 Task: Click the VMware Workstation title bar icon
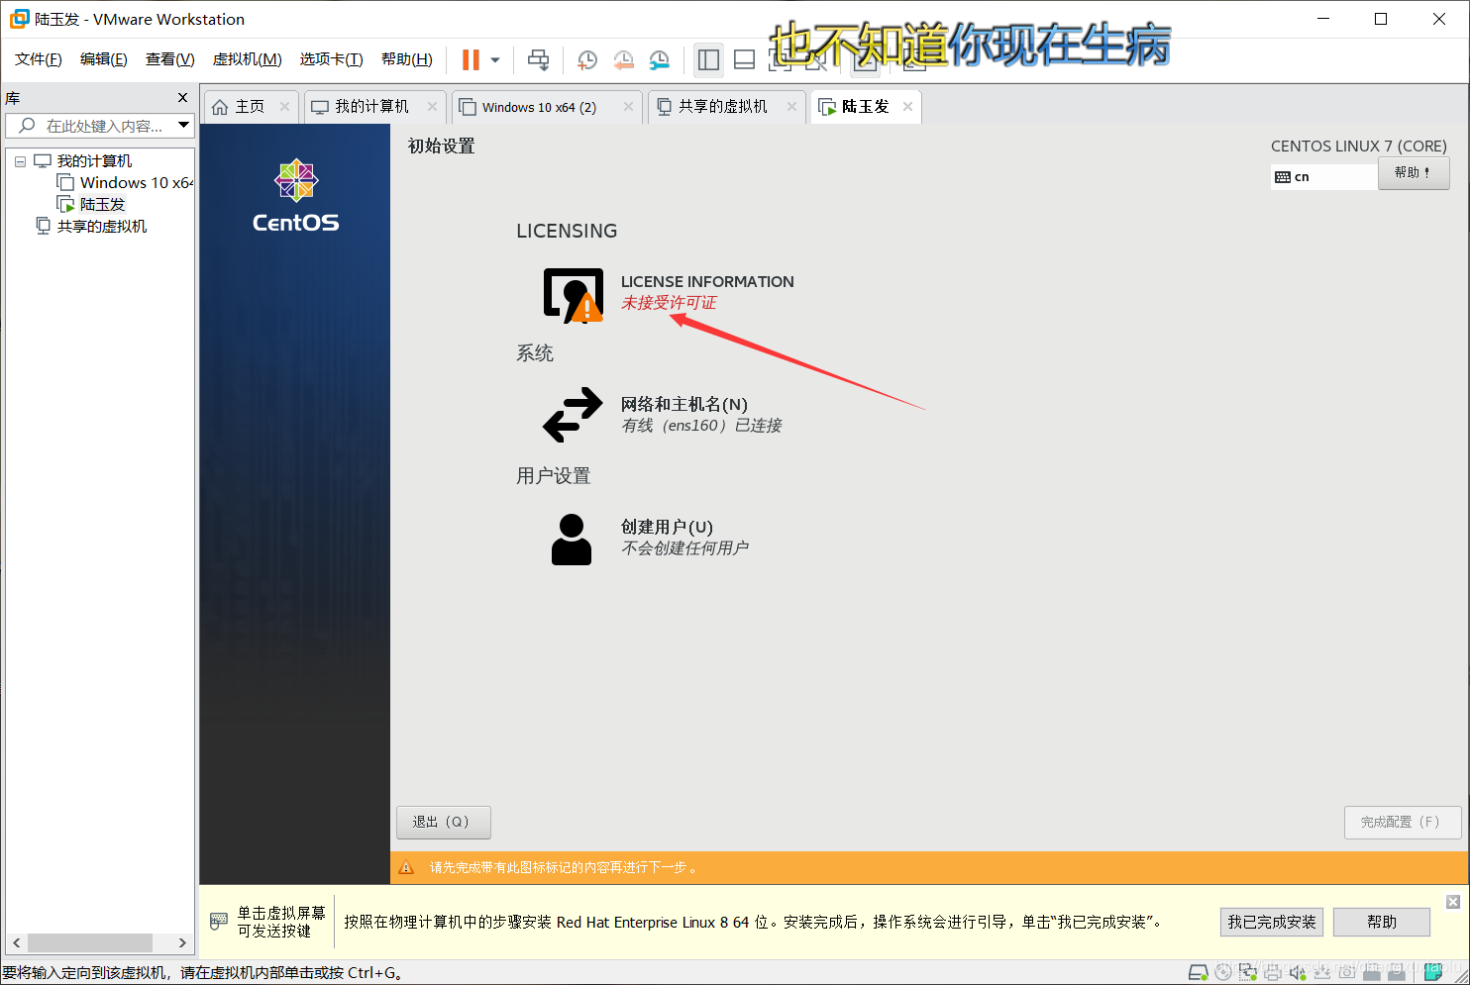click(x=19, y=19)
